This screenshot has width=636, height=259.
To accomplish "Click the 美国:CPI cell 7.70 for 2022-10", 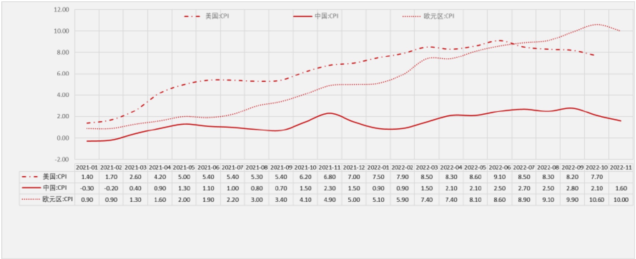I will (x=597, y=177).
